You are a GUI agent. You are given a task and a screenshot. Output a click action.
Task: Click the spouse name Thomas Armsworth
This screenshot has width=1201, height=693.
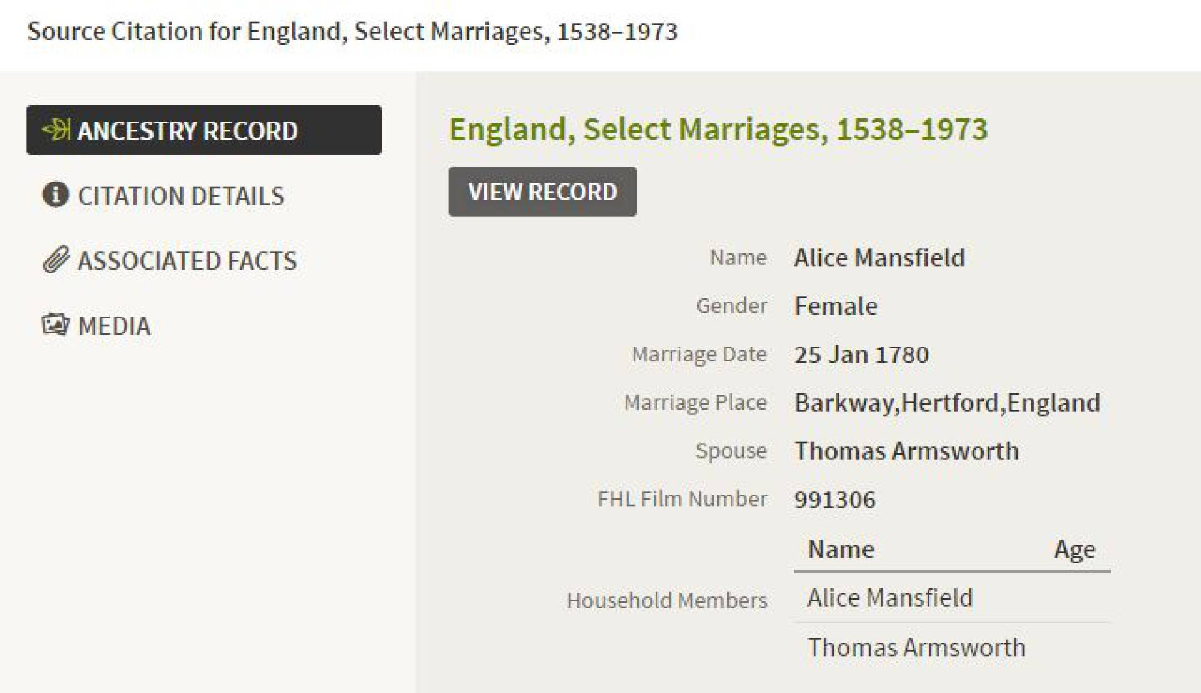point(906,451)
